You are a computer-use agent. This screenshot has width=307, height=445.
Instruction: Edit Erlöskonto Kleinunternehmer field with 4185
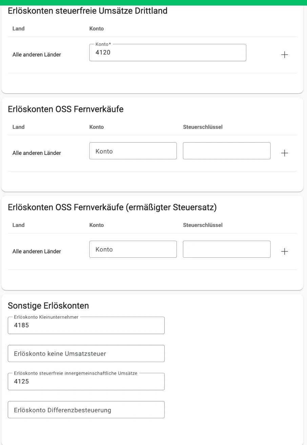[86, 325]
